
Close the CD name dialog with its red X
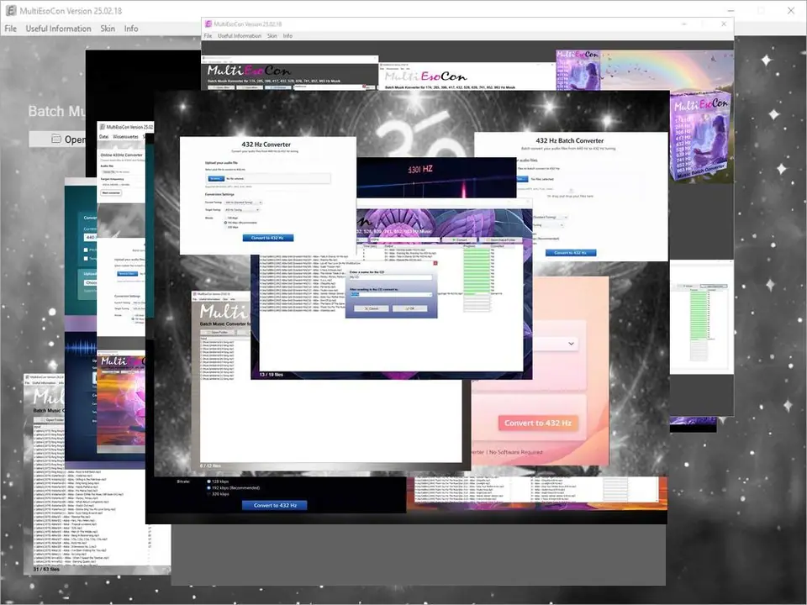434,263
